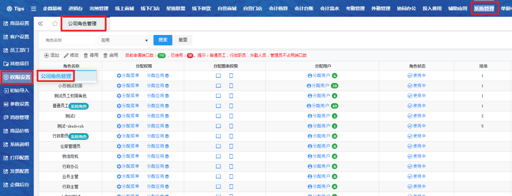Click inside the 角色名称 search field
Image resolution: width=512 pixels, height=196 pixels.
click(69, 40)
